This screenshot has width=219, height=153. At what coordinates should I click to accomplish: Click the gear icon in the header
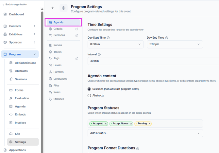coord(63,8)
